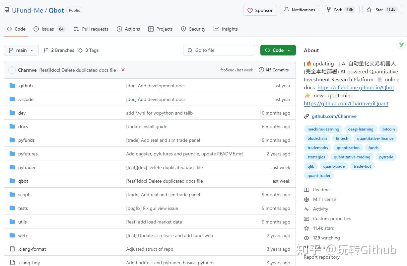Image resolution: width=407 pixels, height=266 pixels.
Task: Star the Qbot repository
Action: pos(382,10)
